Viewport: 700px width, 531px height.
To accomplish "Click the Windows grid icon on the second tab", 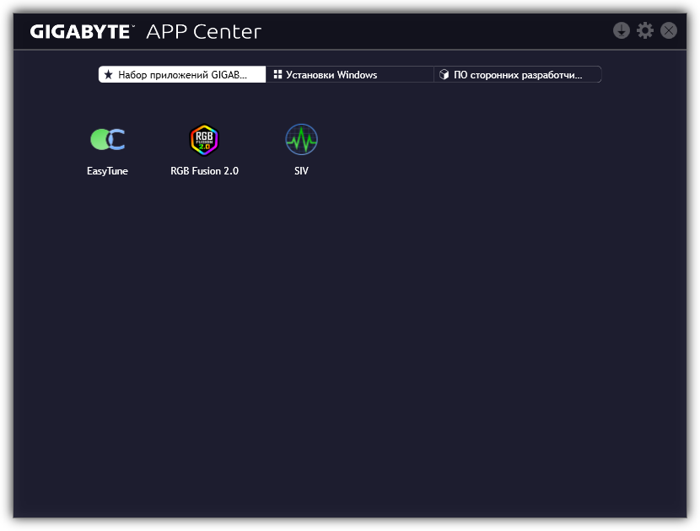I will pyautogui.click(x=277, y=75).
